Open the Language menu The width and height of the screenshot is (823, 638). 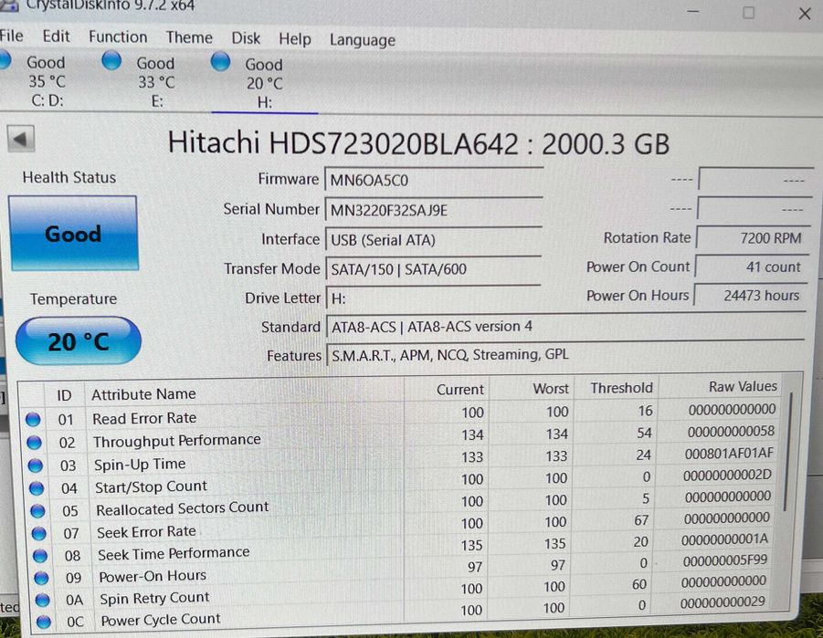(362, 40)
